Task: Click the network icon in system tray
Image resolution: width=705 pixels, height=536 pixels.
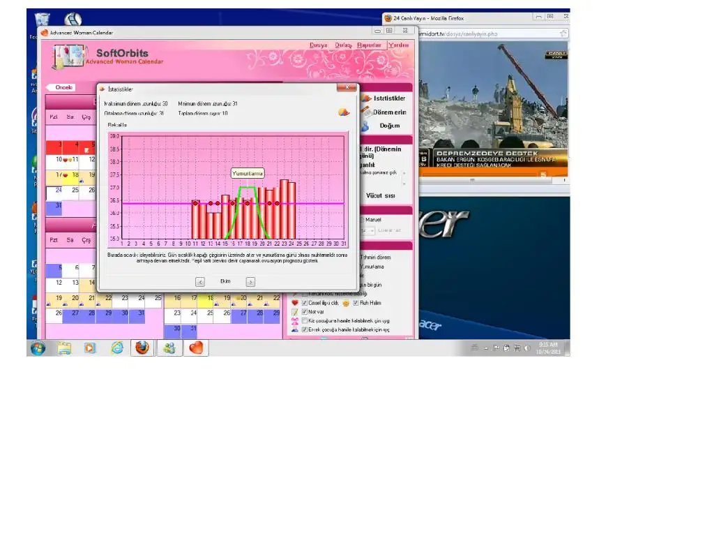Action: pos(517,348)
